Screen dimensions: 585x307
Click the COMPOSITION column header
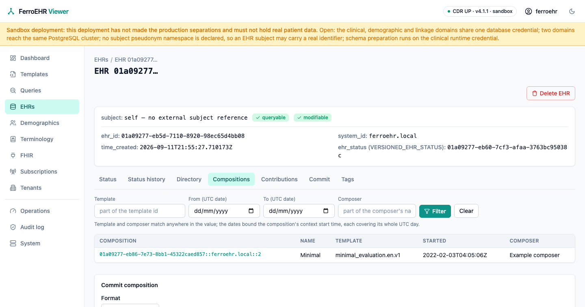click(118, 241)
